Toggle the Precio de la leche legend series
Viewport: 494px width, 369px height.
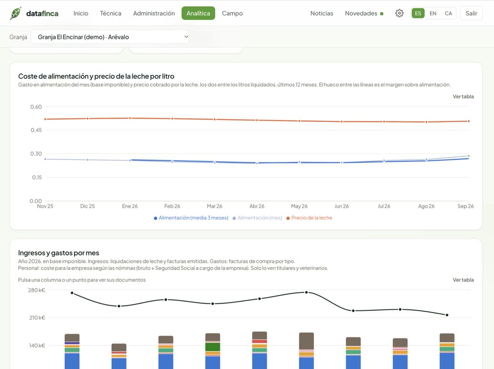pyautogui.click(x=309, y=218)
